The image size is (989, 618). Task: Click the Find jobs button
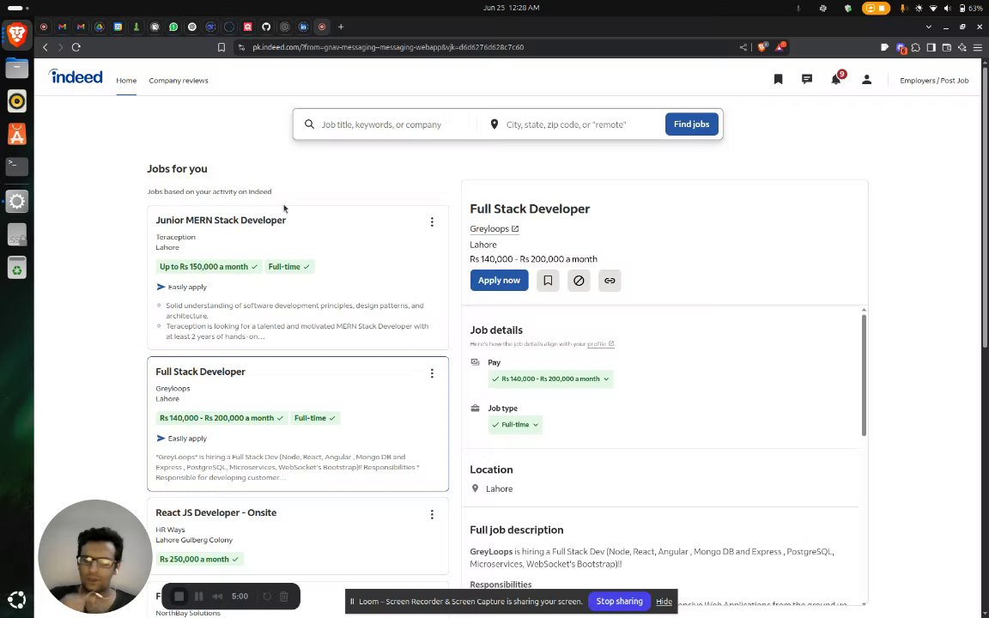pos(691,124)
